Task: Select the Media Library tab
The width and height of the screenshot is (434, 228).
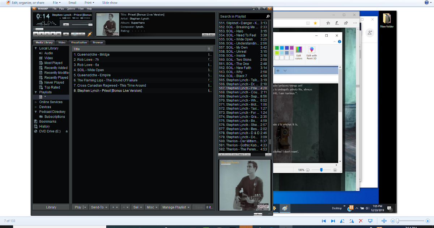Action: click(44, 42)
